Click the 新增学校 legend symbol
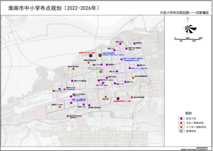This screenshot has height=151, width=213. point(181,131)
